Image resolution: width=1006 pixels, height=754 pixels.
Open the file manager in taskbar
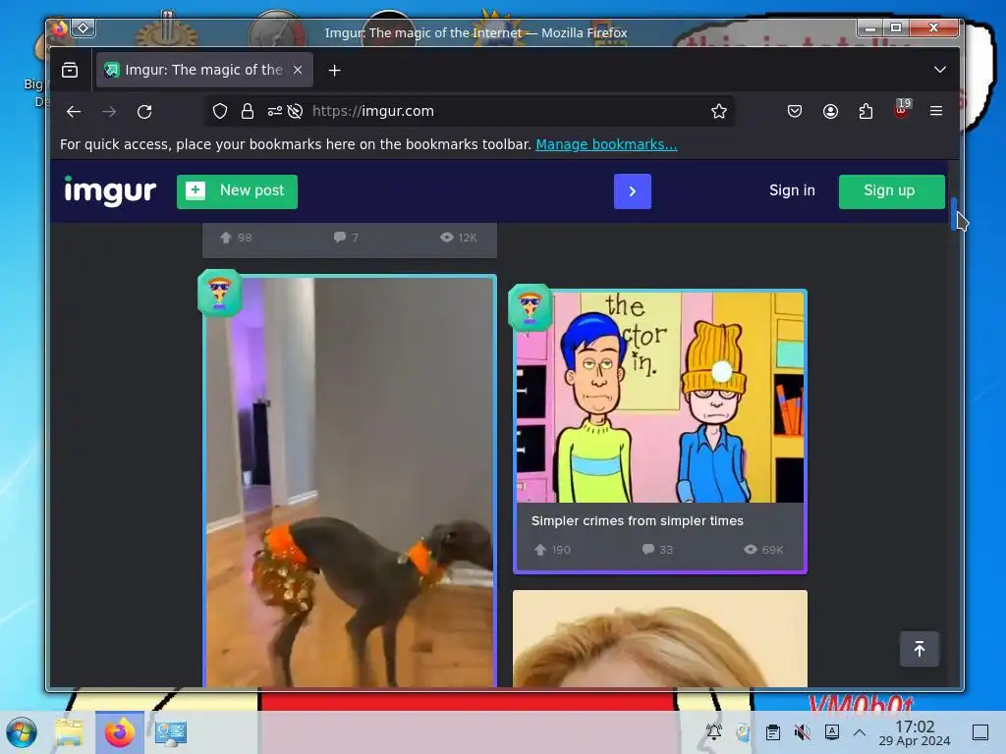[x=70, y=732]
